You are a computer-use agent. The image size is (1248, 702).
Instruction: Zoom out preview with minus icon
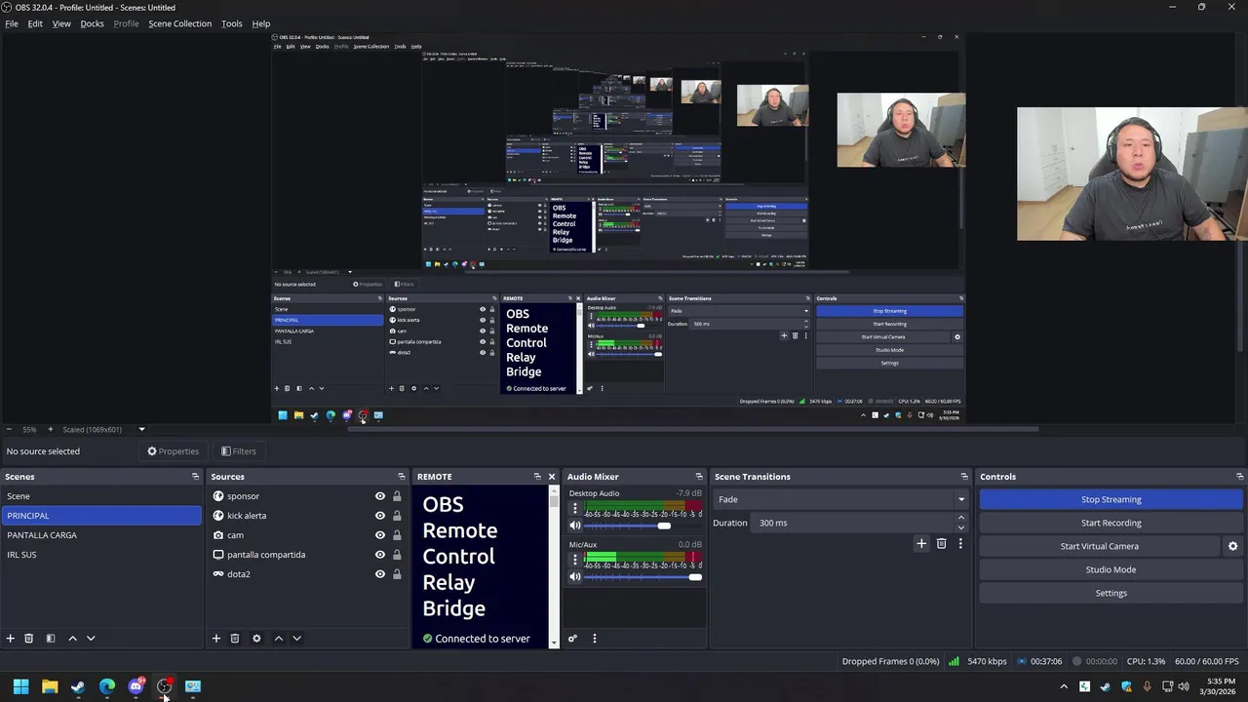pos(9,429)
